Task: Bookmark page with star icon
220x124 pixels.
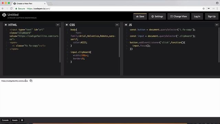Action: click(203, 9)
